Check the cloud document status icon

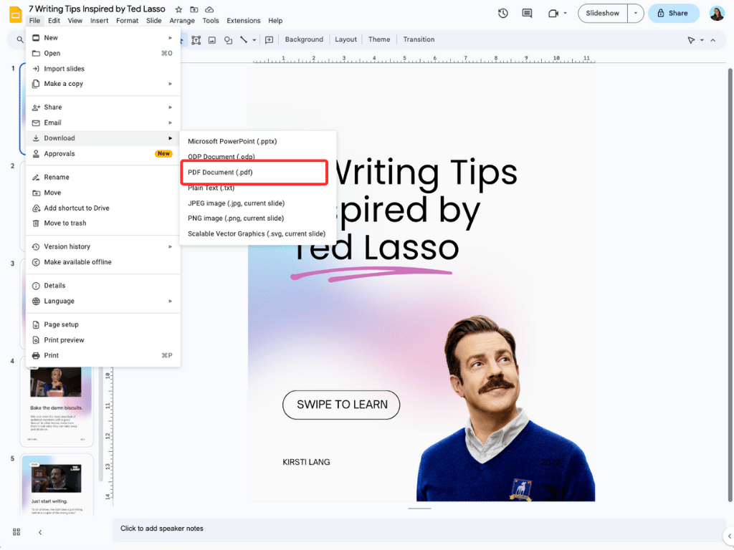point(210,9)
